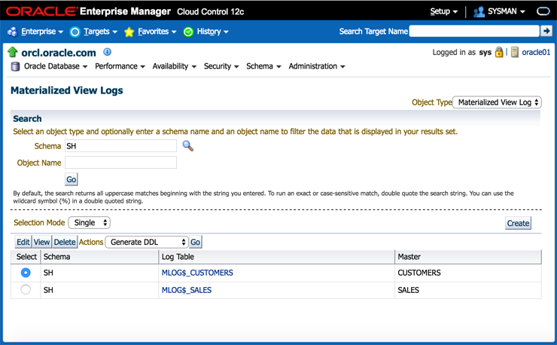Viewport: 557px width, 345px height.
Task: Click the green up-arrow target status icon
Action: pyautogui.click(x=12, y=53)
